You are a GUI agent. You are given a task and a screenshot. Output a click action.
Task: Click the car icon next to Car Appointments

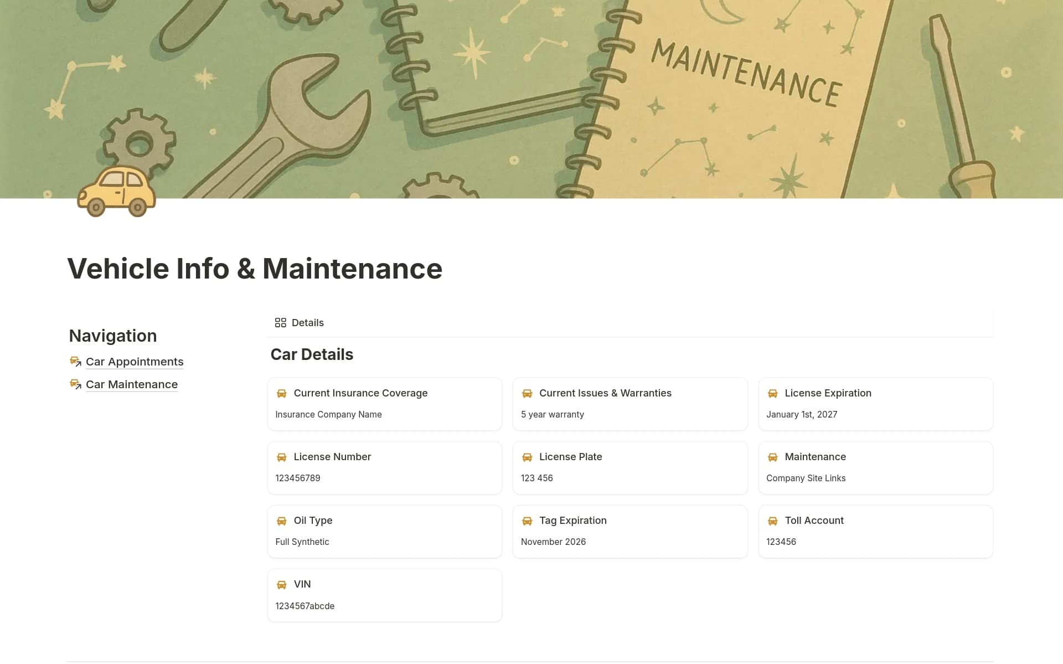[75, 361]
